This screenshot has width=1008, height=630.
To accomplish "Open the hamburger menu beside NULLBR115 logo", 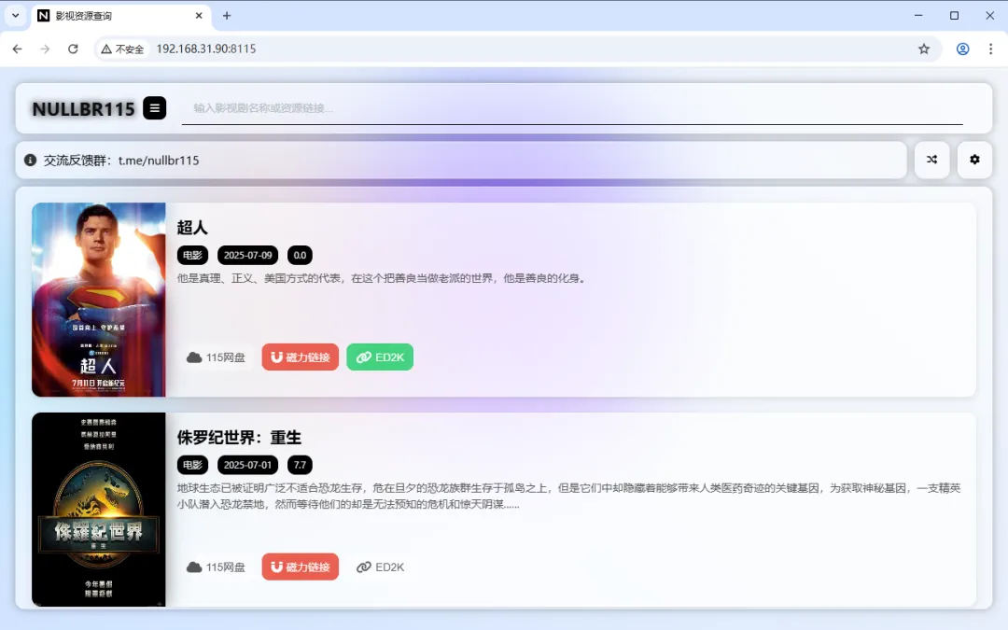I will [x=154, y=108].
